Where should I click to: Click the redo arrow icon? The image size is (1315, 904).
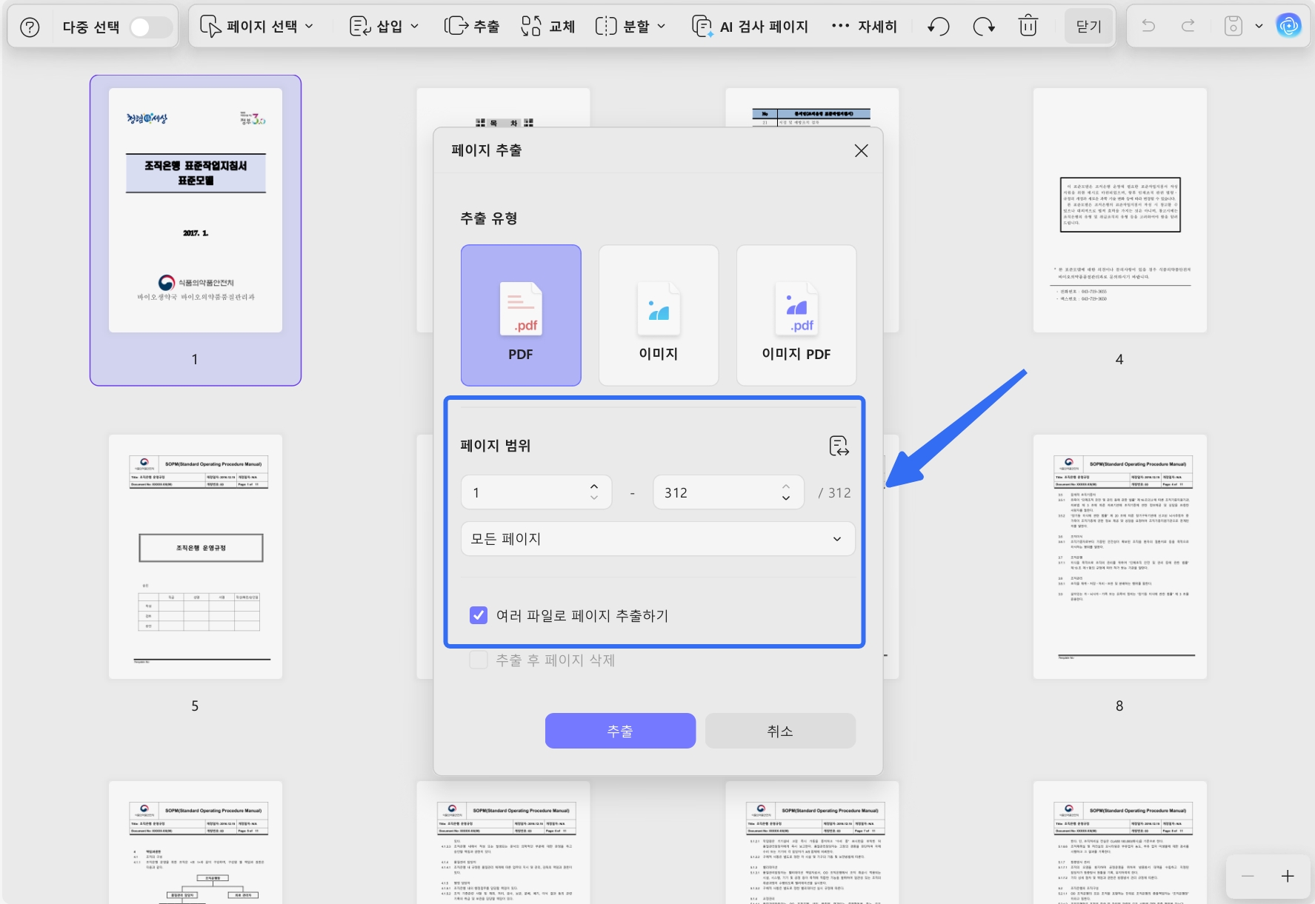coord(1188,26)
